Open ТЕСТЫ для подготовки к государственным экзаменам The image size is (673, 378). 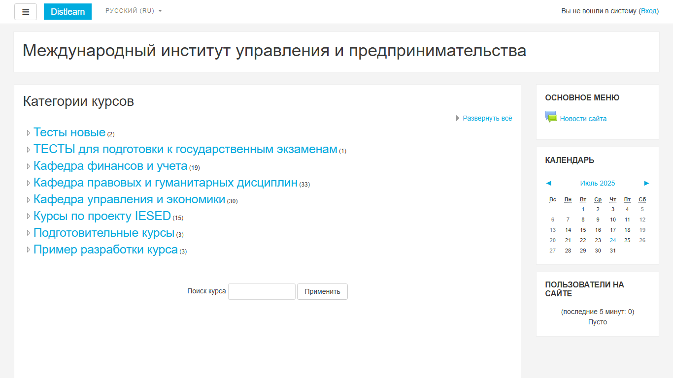[185, 149]
